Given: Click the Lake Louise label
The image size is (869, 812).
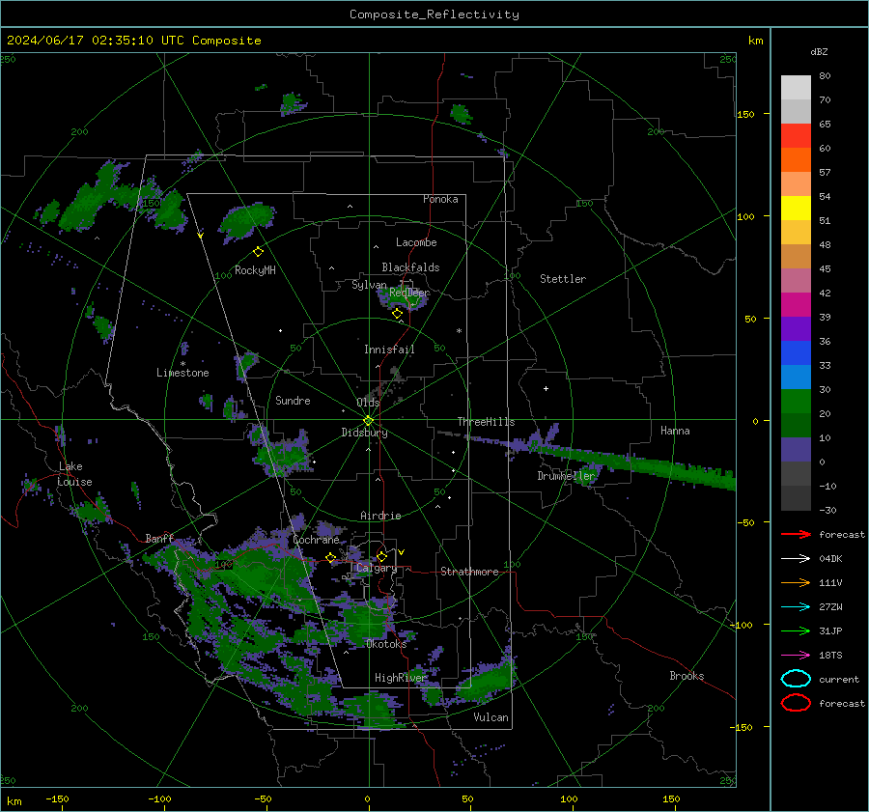Looking at the screenshot, I should click(74, 474).
